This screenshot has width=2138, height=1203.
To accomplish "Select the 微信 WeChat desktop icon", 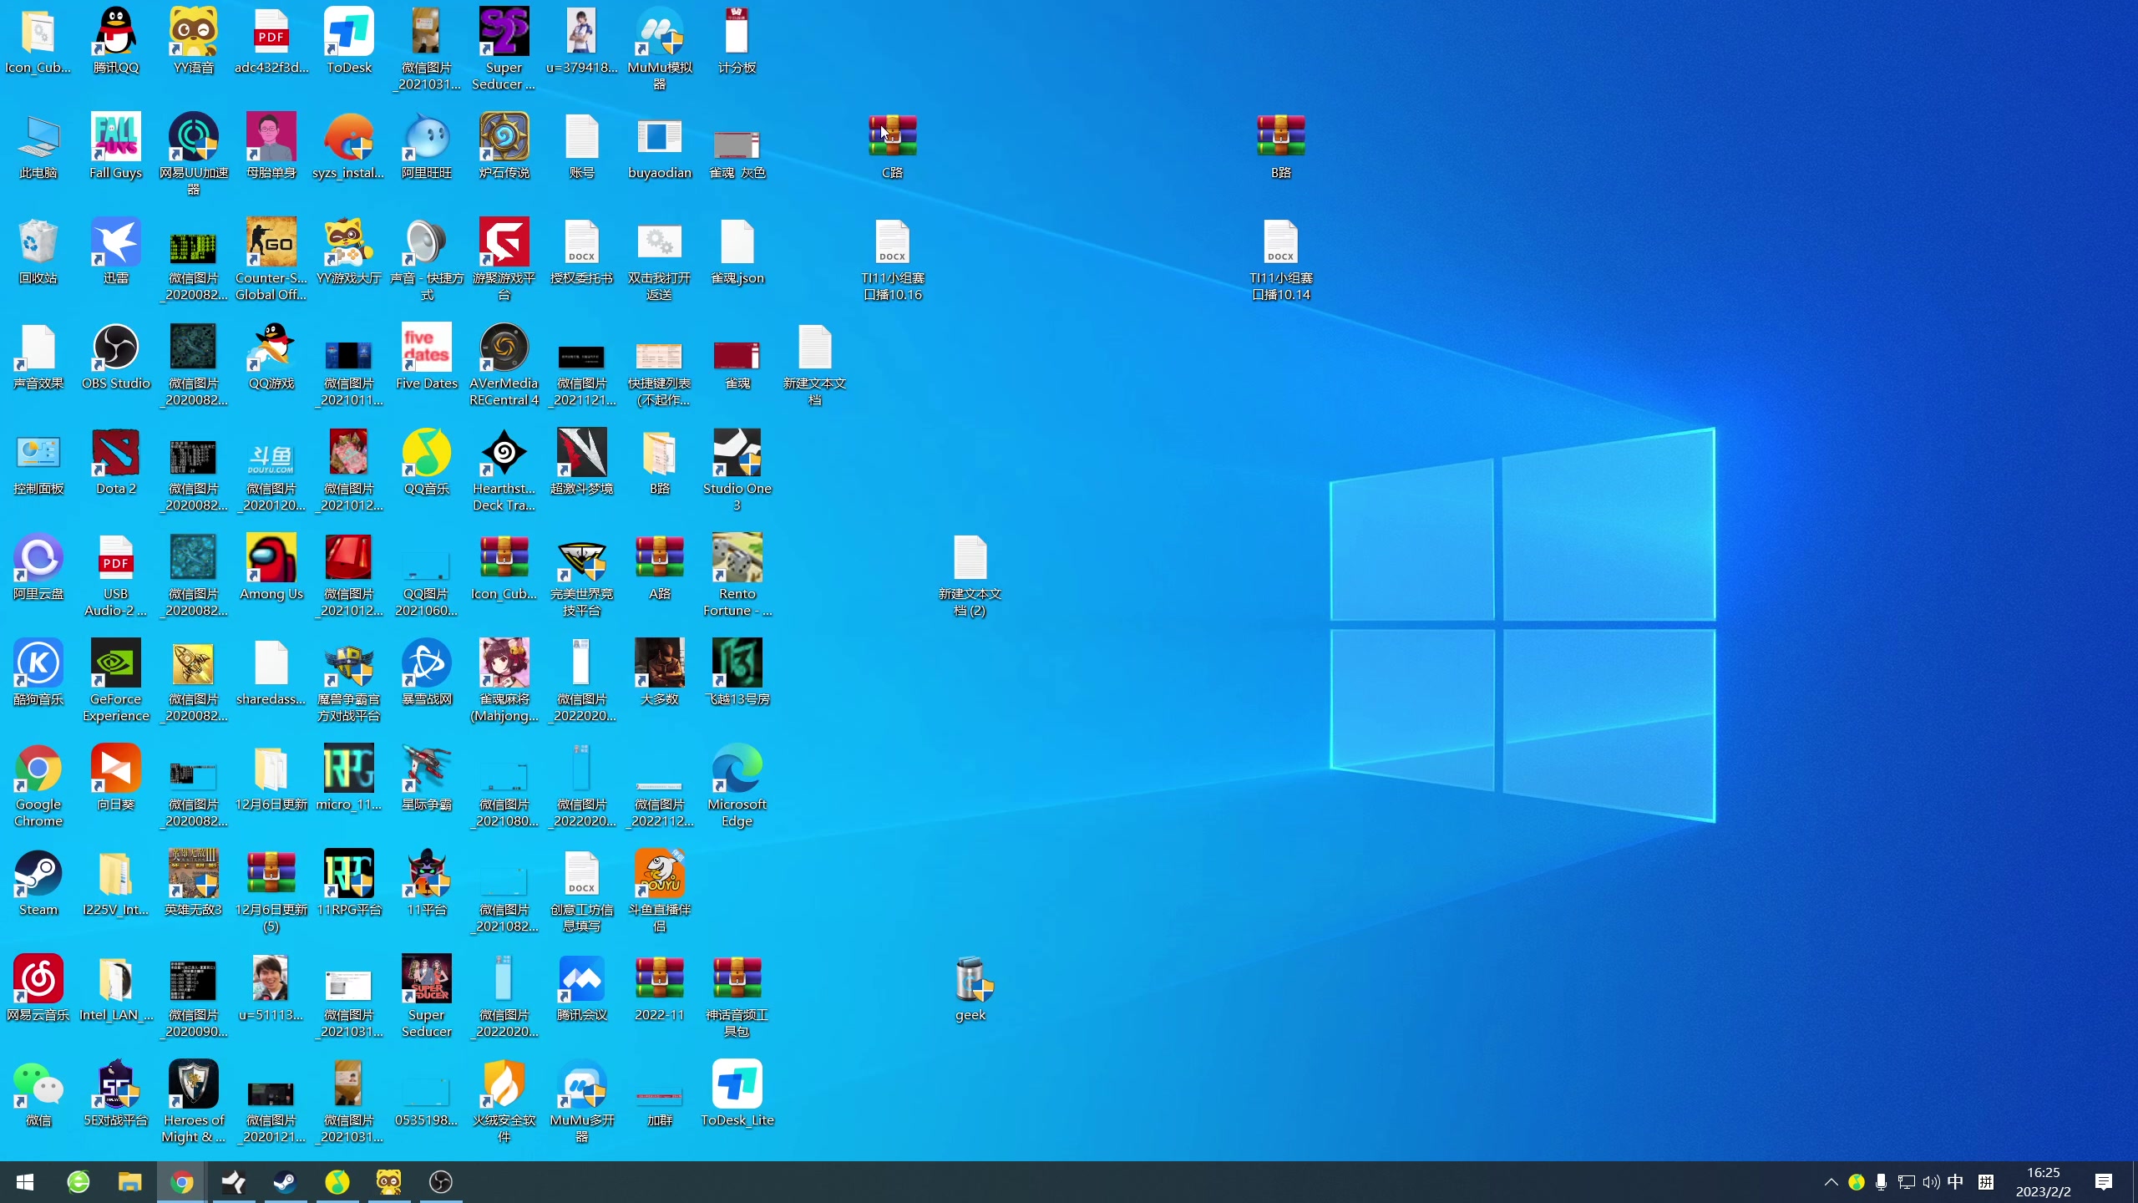I will (38, 1094).
